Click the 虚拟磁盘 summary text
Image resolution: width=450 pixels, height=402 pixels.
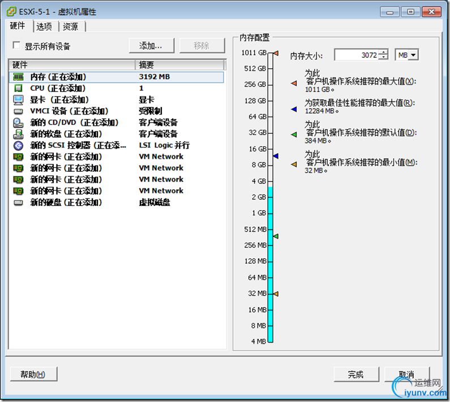(155, 203)
